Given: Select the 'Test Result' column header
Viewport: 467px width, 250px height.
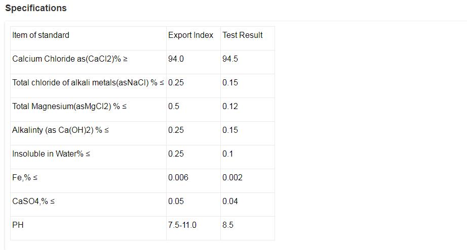Looking at the screenshot, I should (243, 35).
